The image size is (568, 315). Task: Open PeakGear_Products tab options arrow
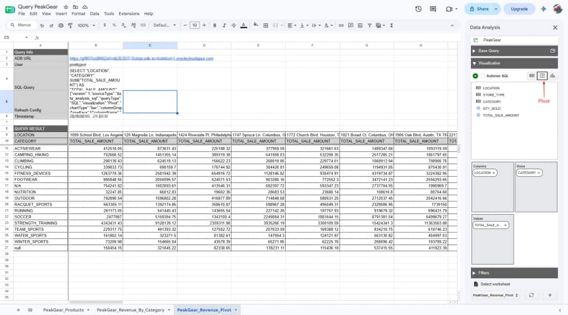tap(88, 311)
